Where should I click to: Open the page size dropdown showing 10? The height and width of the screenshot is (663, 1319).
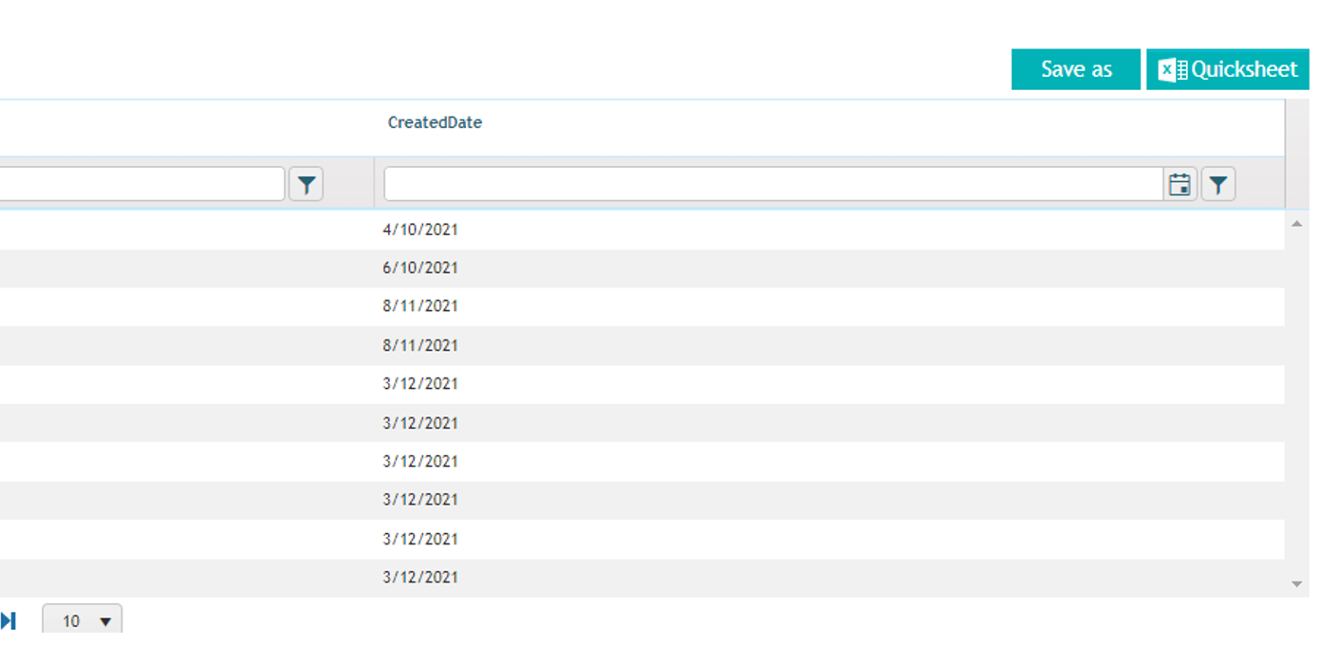[83, 621]
